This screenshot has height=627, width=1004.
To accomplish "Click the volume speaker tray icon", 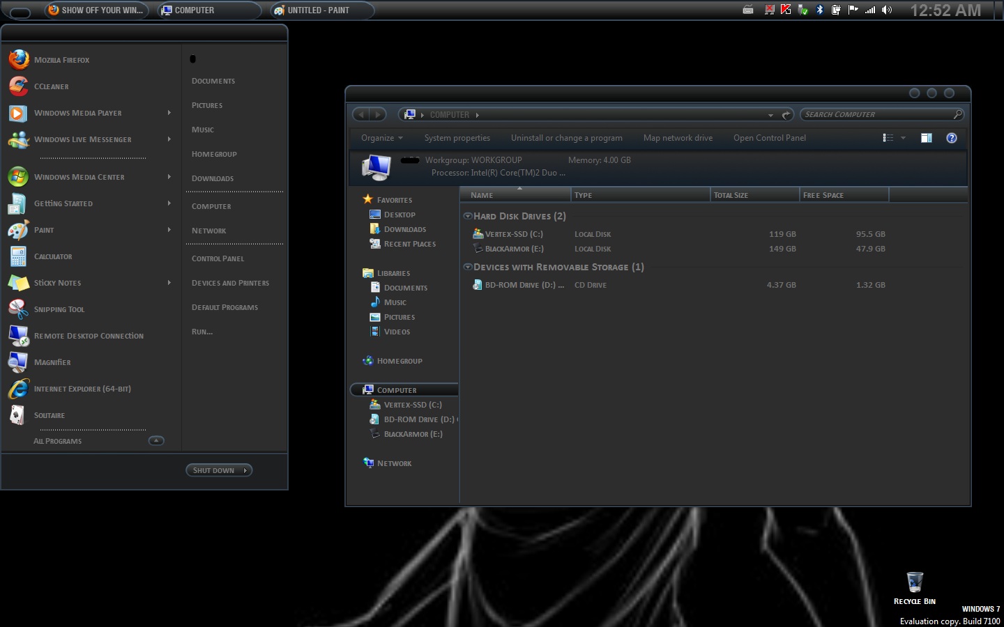I will coord(887,10).
